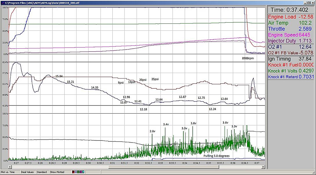Image resolution: width=316 pixels, height=175 pixels.
Task: Click the horizontal scrollbar thumb under the graph
Action: 163,167
